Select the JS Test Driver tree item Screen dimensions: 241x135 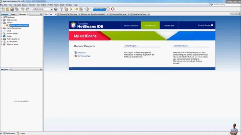tap(12, 42)
